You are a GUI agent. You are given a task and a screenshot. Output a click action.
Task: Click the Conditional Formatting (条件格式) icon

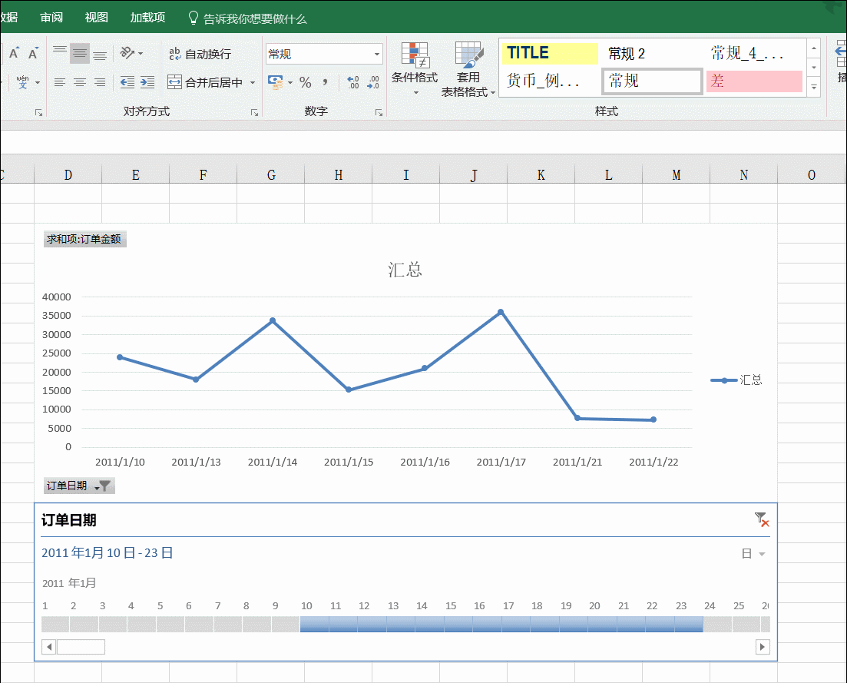pos(415,58)
